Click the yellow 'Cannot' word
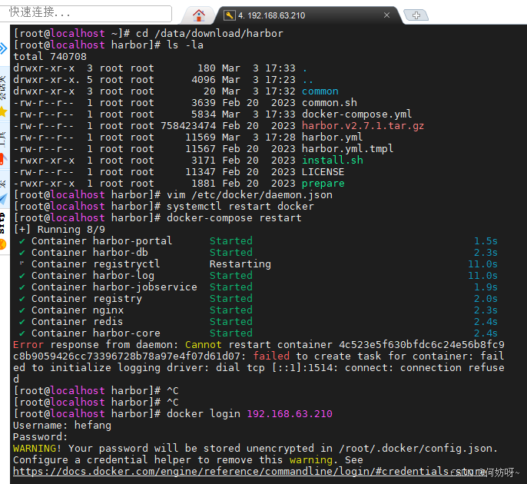This screenshot has height=484, width=527. click(x=204, y=344)
